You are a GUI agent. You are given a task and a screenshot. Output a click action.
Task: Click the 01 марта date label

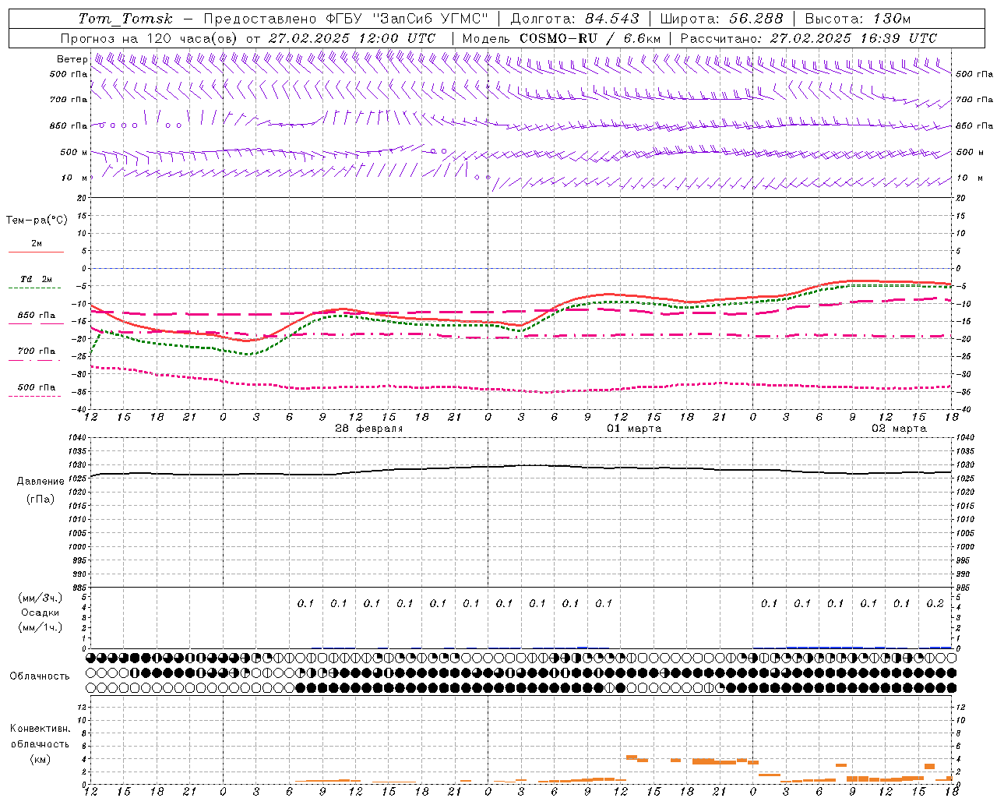coord(634,429)
